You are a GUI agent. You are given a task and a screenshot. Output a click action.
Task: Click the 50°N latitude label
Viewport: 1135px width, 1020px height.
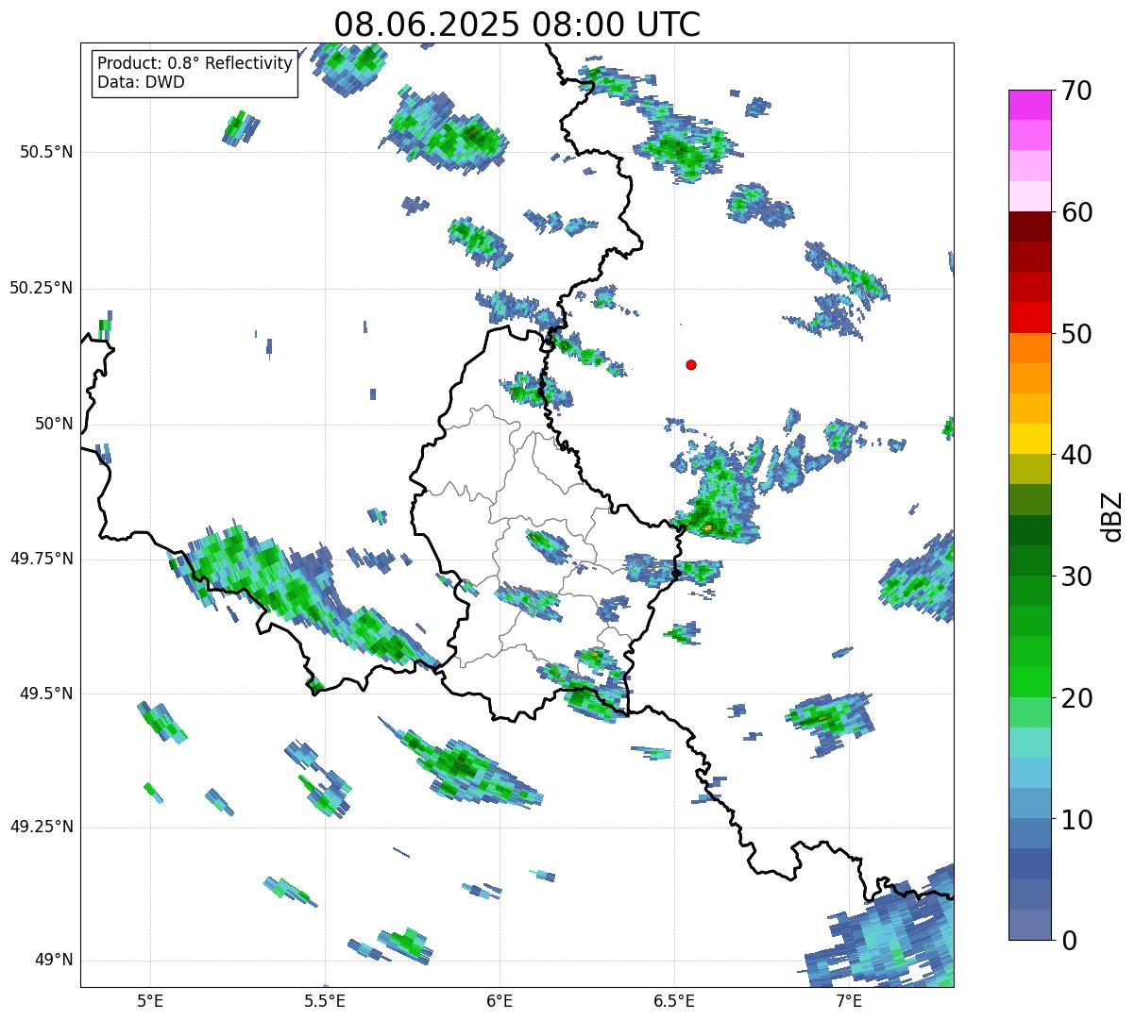54,424
